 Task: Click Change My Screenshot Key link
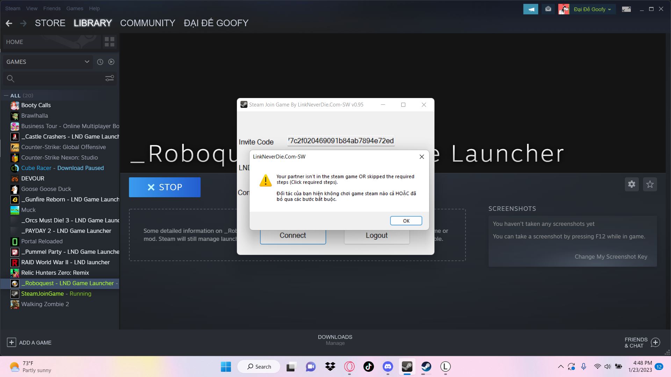pyautogui.click(x=611, y=257)
